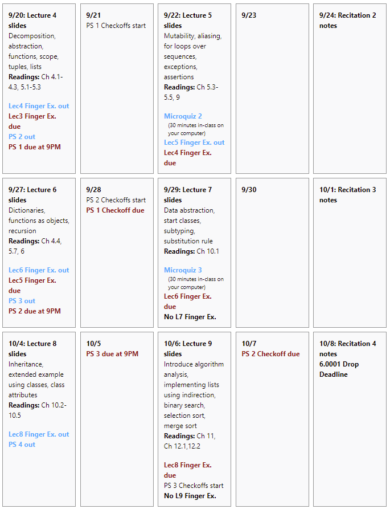Click 'Lec3 Finger Ex. due' on 9/20
Image resolution: width=390 pixels, height=509 pixels.
tap(32, 121)
